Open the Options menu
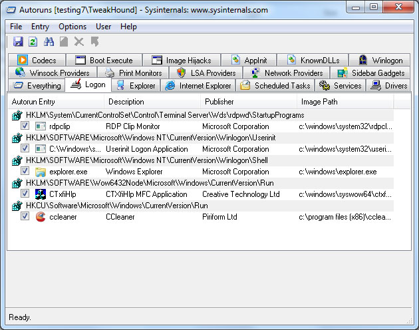419x330 pixels. tap(72, 27)
